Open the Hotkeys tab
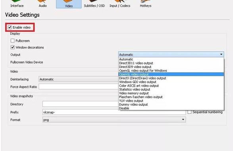The width and height of the screenshot is (233, 151). point(146,4)
